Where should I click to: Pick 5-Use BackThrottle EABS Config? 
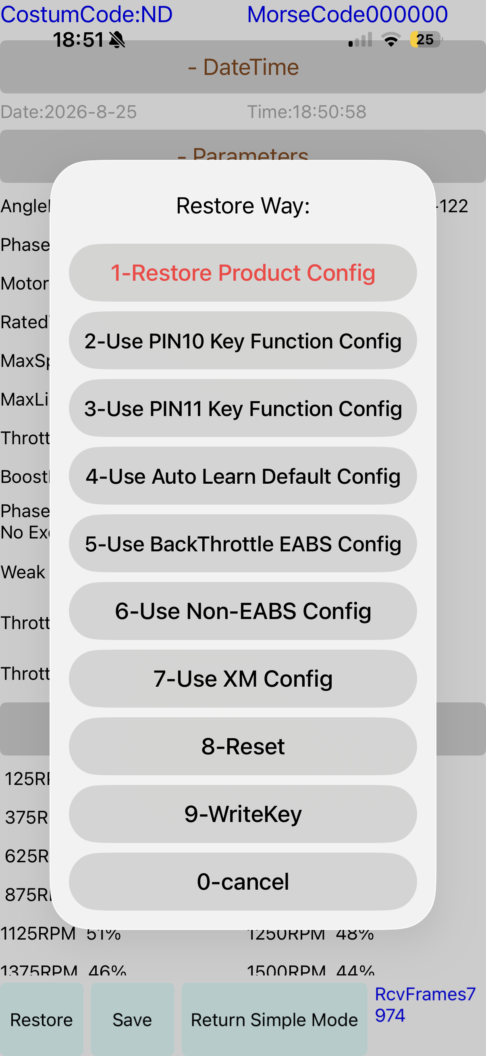click(x=243, y=544)
